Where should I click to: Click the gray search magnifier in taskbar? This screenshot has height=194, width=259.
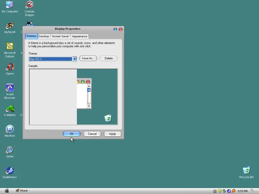click(x=252, y=190)
